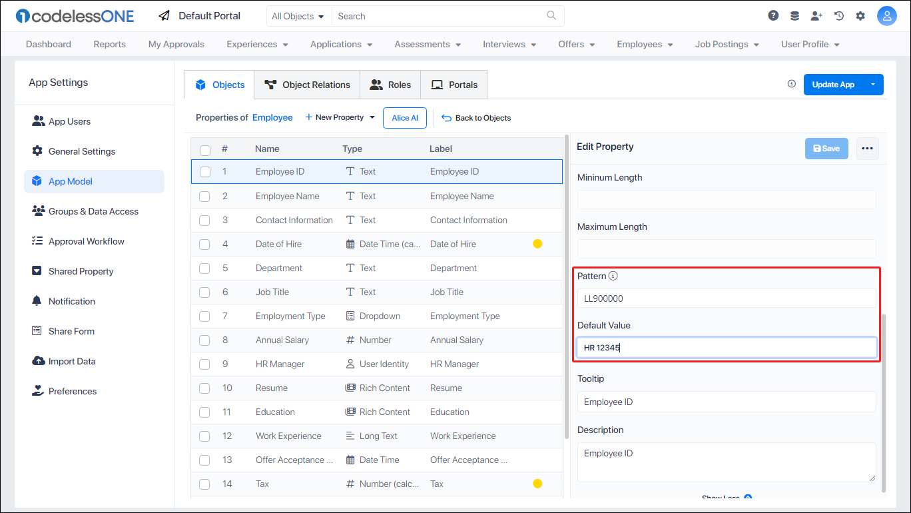Expand the Update App arrow menu

tap(872, 85)
